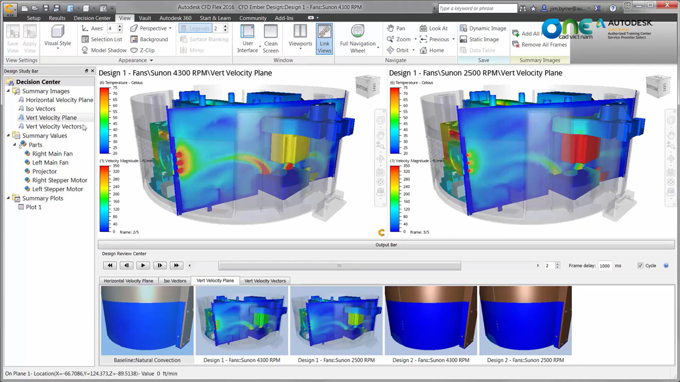Jump to the first frame

click(110, 265)
